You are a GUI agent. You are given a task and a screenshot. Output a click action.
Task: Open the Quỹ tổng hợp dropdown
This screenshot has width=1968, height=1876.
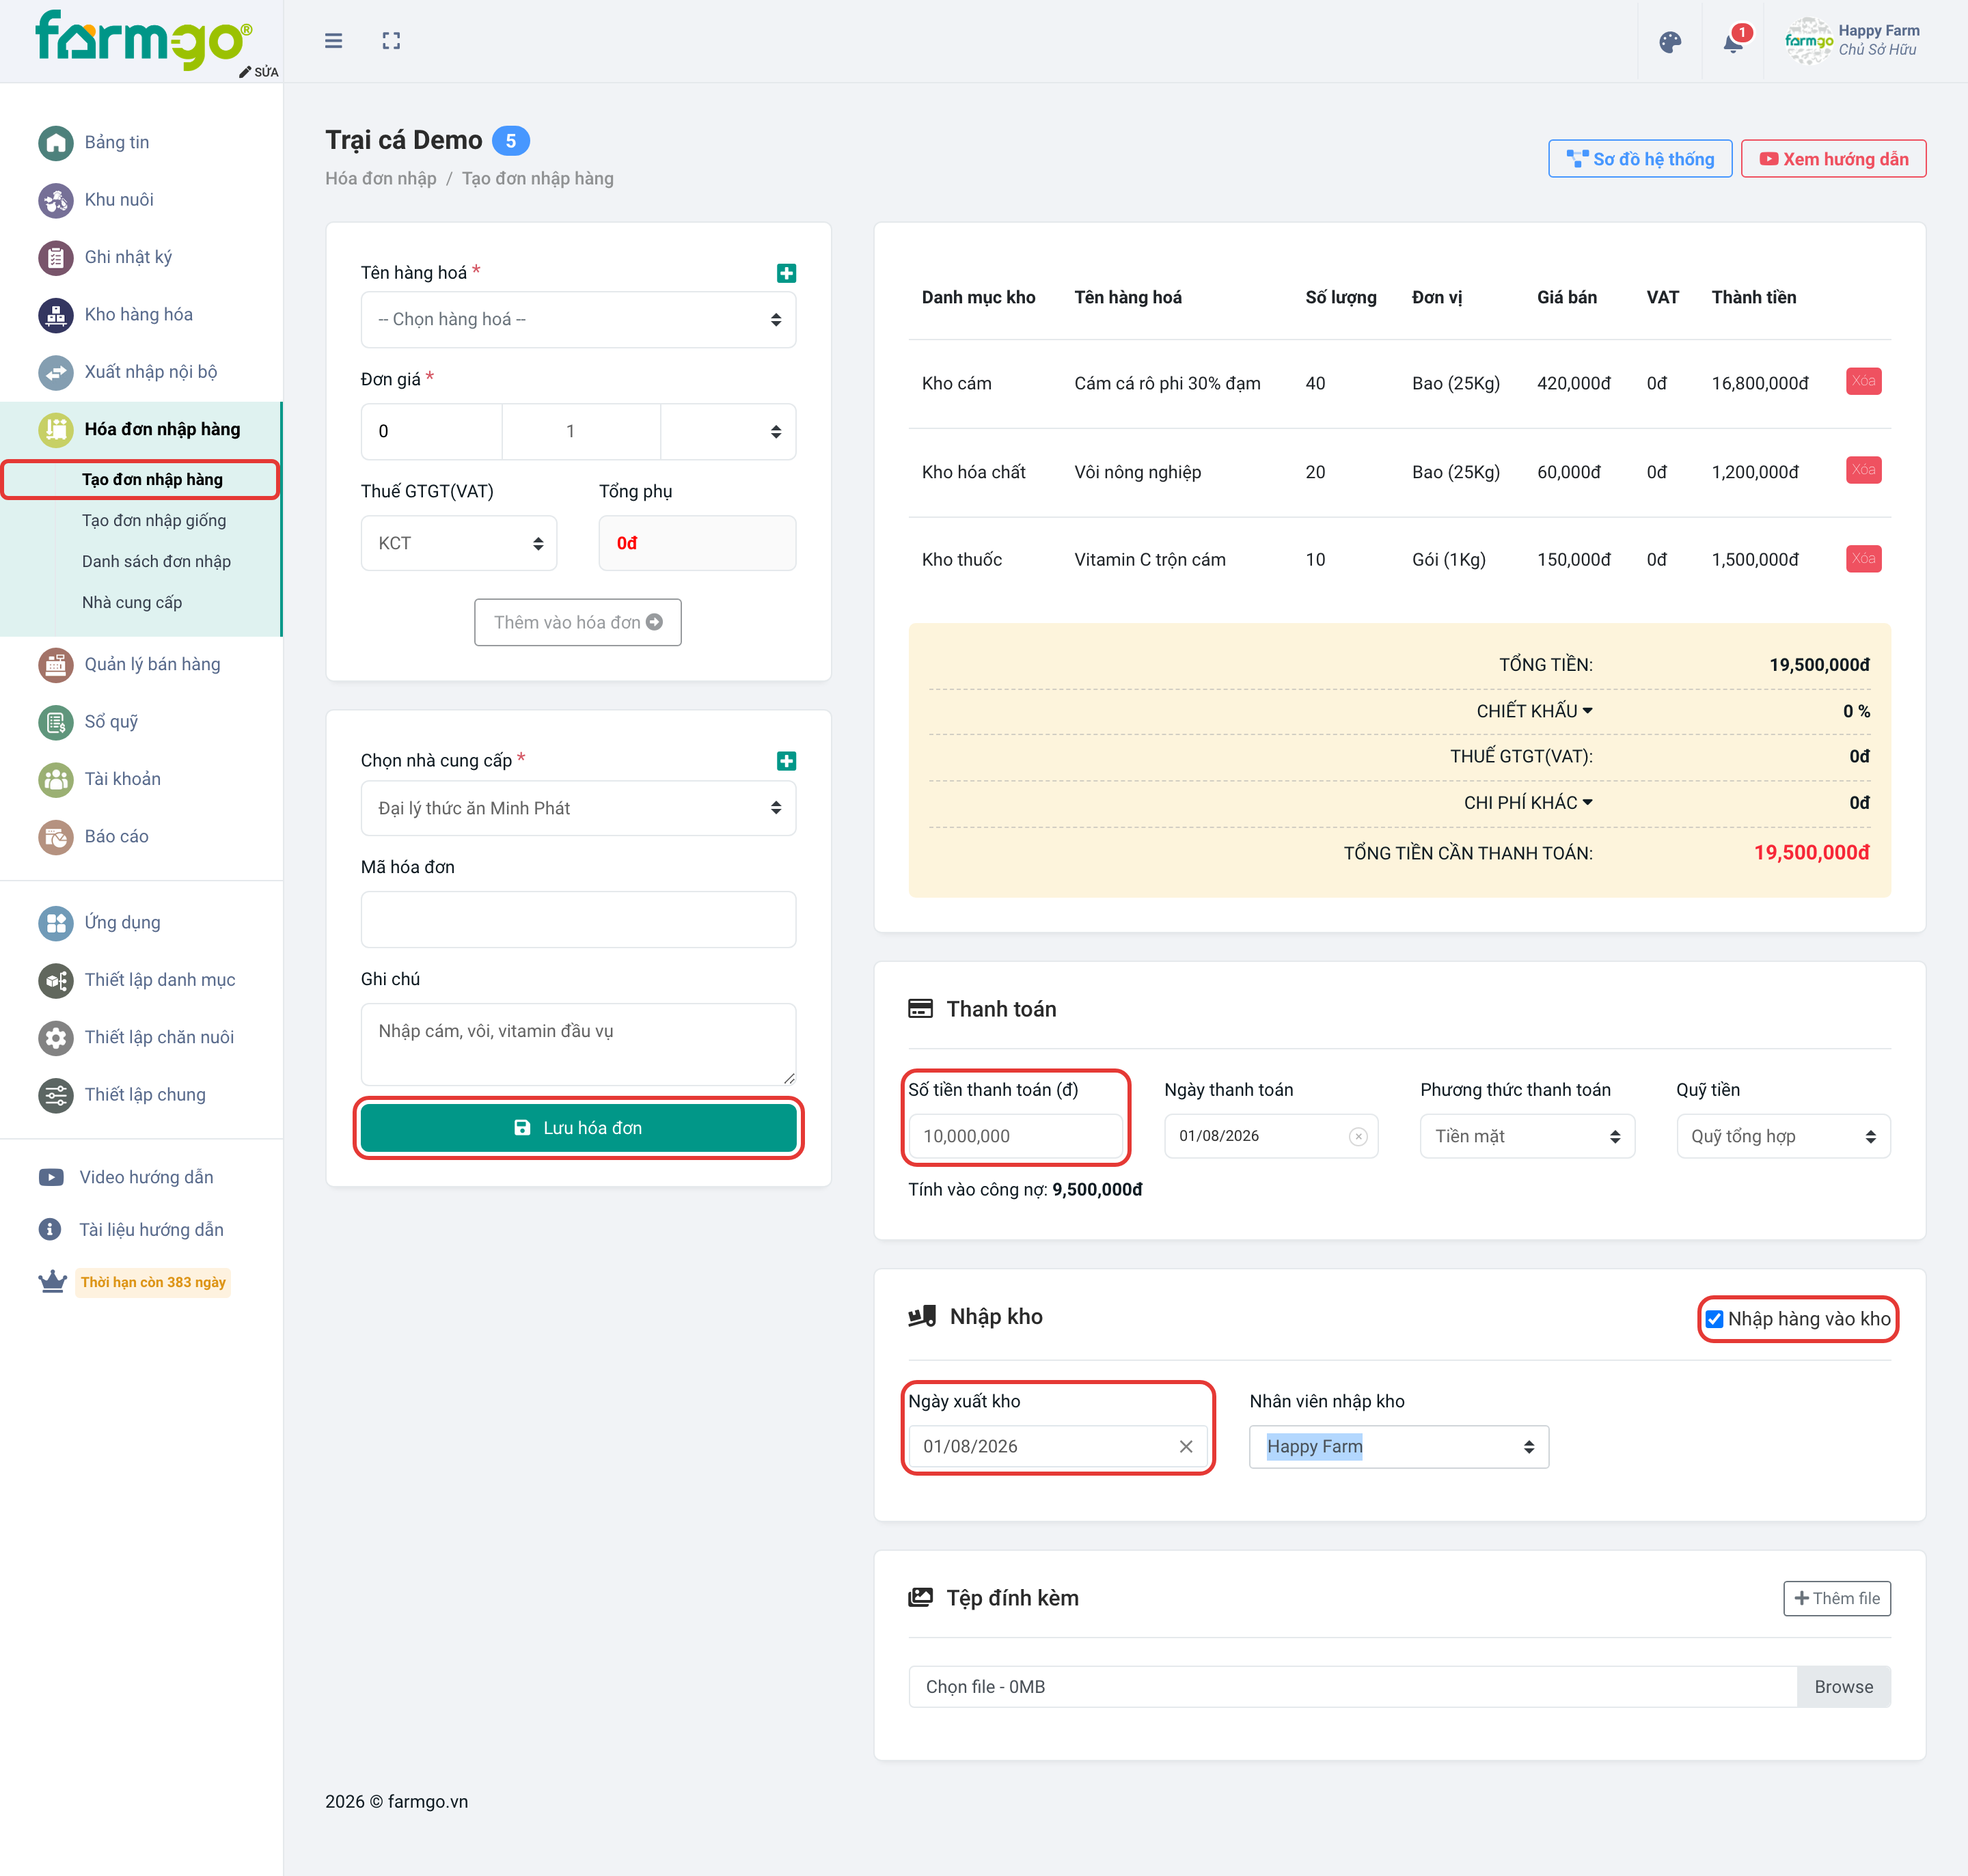click(1783, 1136)
